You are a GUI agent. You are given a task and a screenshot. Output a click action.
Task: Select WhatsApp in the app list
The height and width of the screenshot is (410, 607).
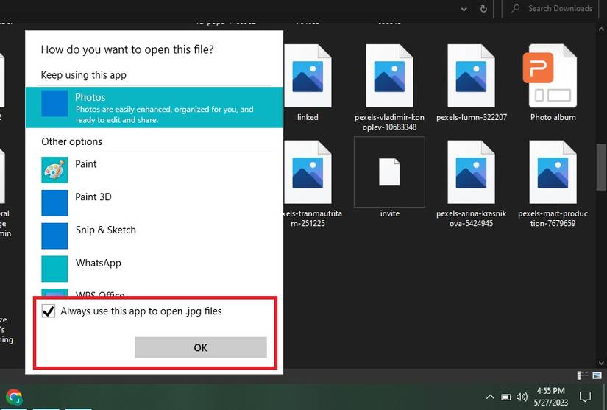[x=154, y=268]
